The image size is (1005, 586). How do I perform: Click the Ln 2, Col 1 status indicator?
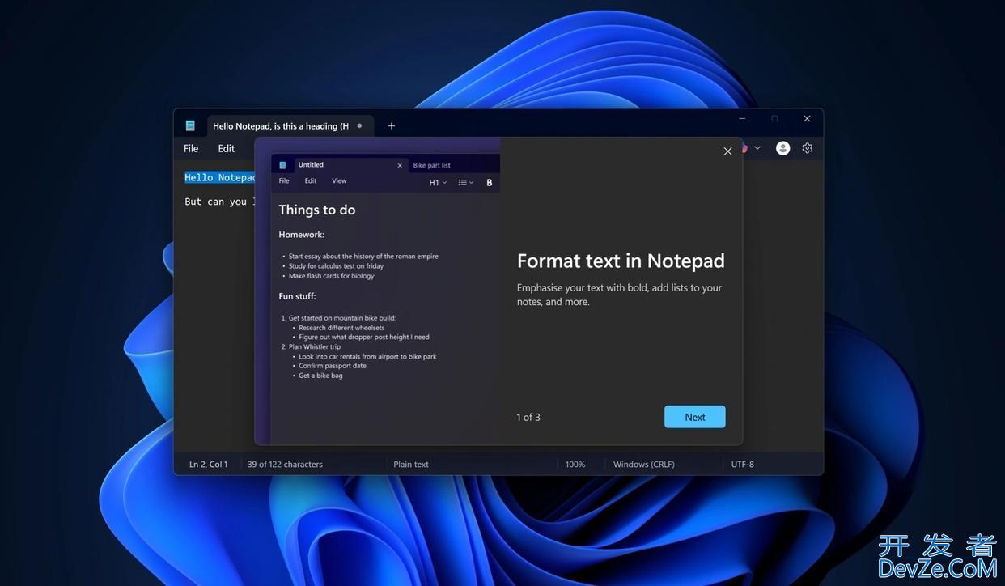click(x=208, y=465)
